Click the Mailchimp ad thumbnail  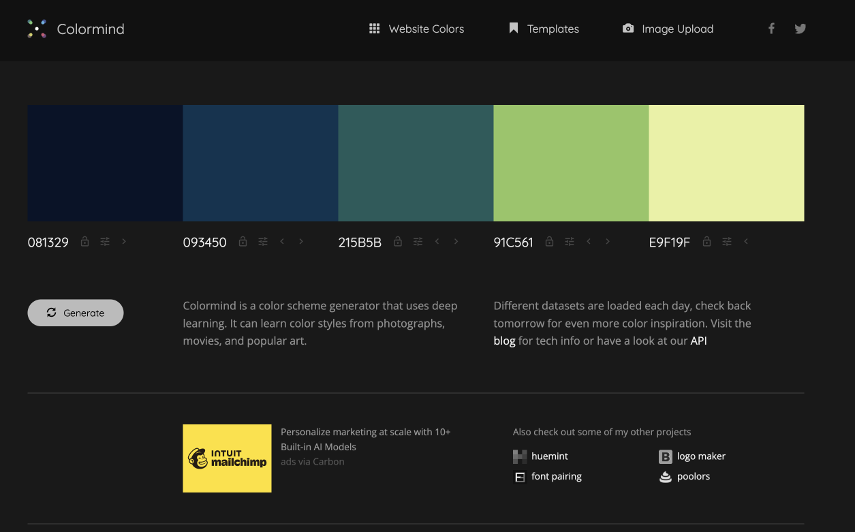click(x=227, y=458)
